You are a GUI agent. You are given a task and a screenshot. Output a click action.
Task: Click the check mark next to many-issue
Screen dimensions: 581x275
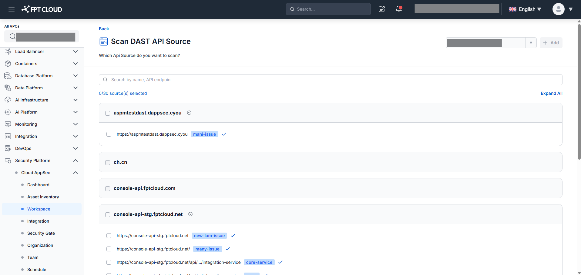pyautogui.click(x=228, y=249)
